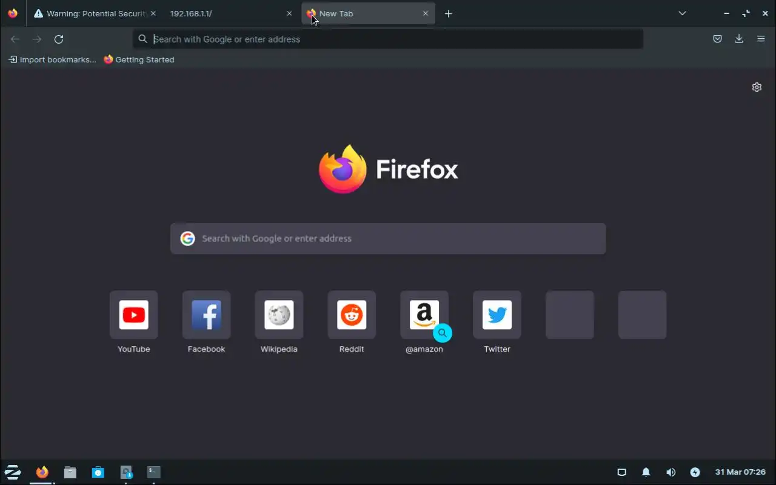Open a new tab with plus button
Viewport: 776px width, 485px height.
448,13
